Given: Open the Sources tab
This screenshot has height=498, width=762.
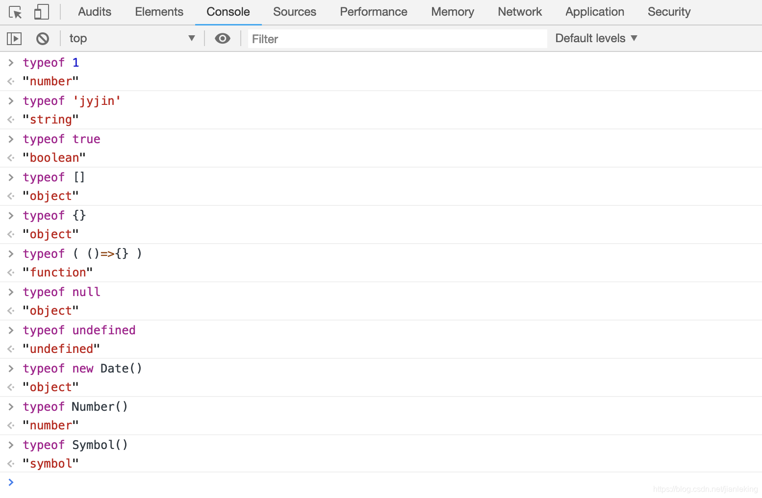Looking at the screenshot, I should click(295, 12).
